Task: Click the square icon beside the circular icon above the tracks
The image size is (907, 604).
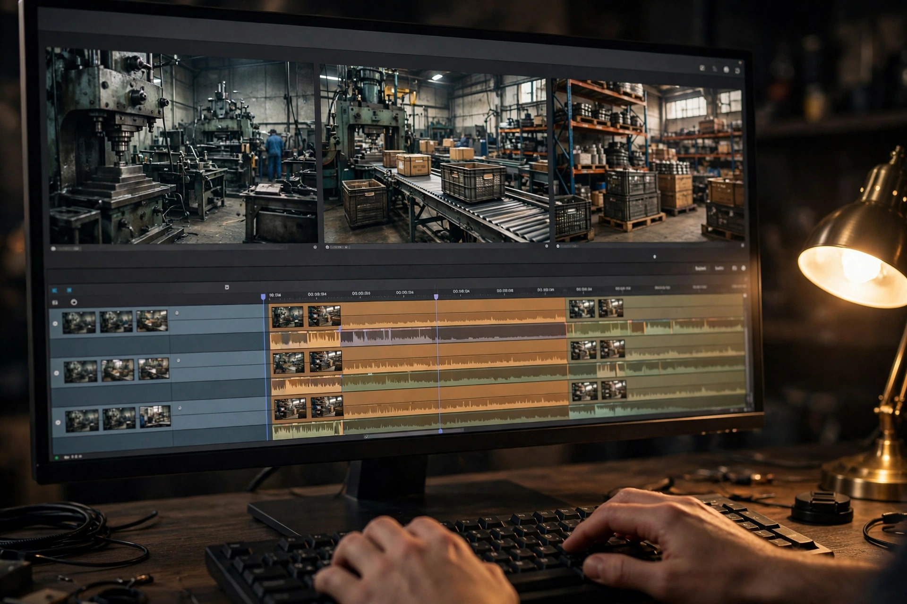Action: (x=55, y=302)
